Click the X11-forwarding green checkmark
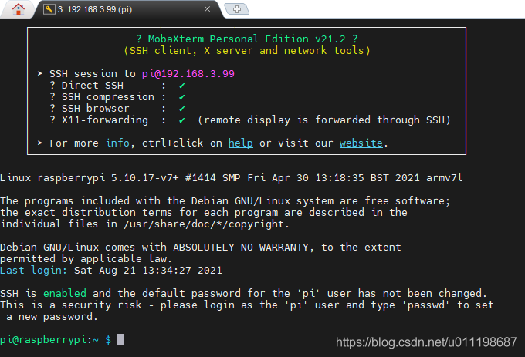The image size is (525, 357). click(181, 120)
